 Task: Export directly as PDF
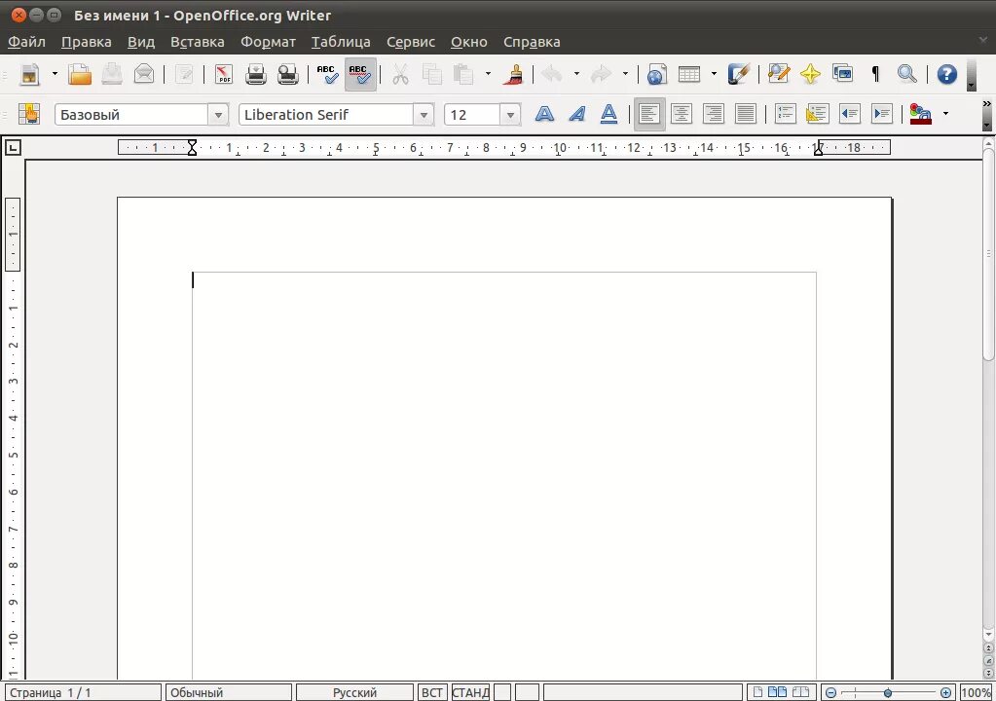pos(224,74)
